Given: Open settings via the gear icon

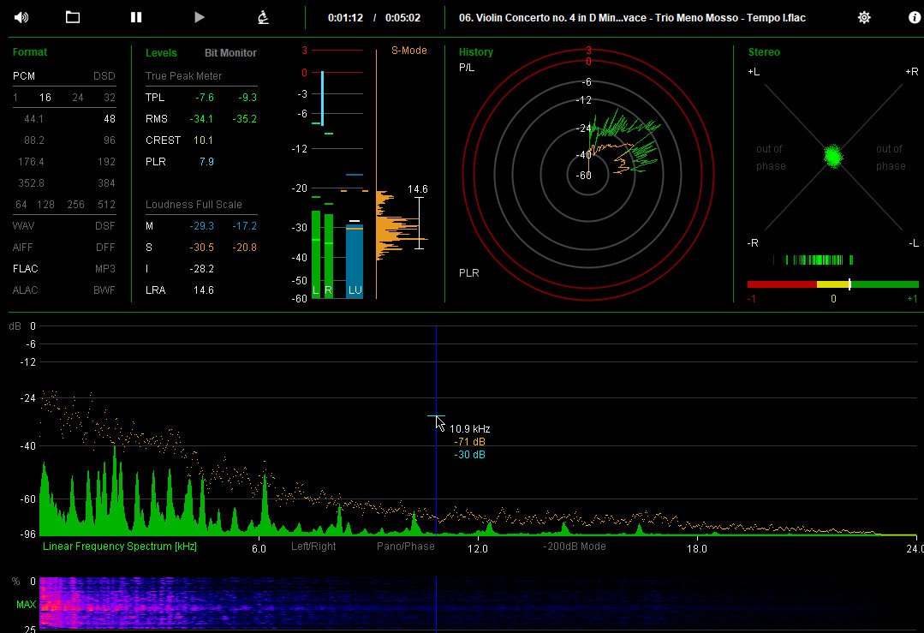Looking at the screenshot, I should (864, 17).
